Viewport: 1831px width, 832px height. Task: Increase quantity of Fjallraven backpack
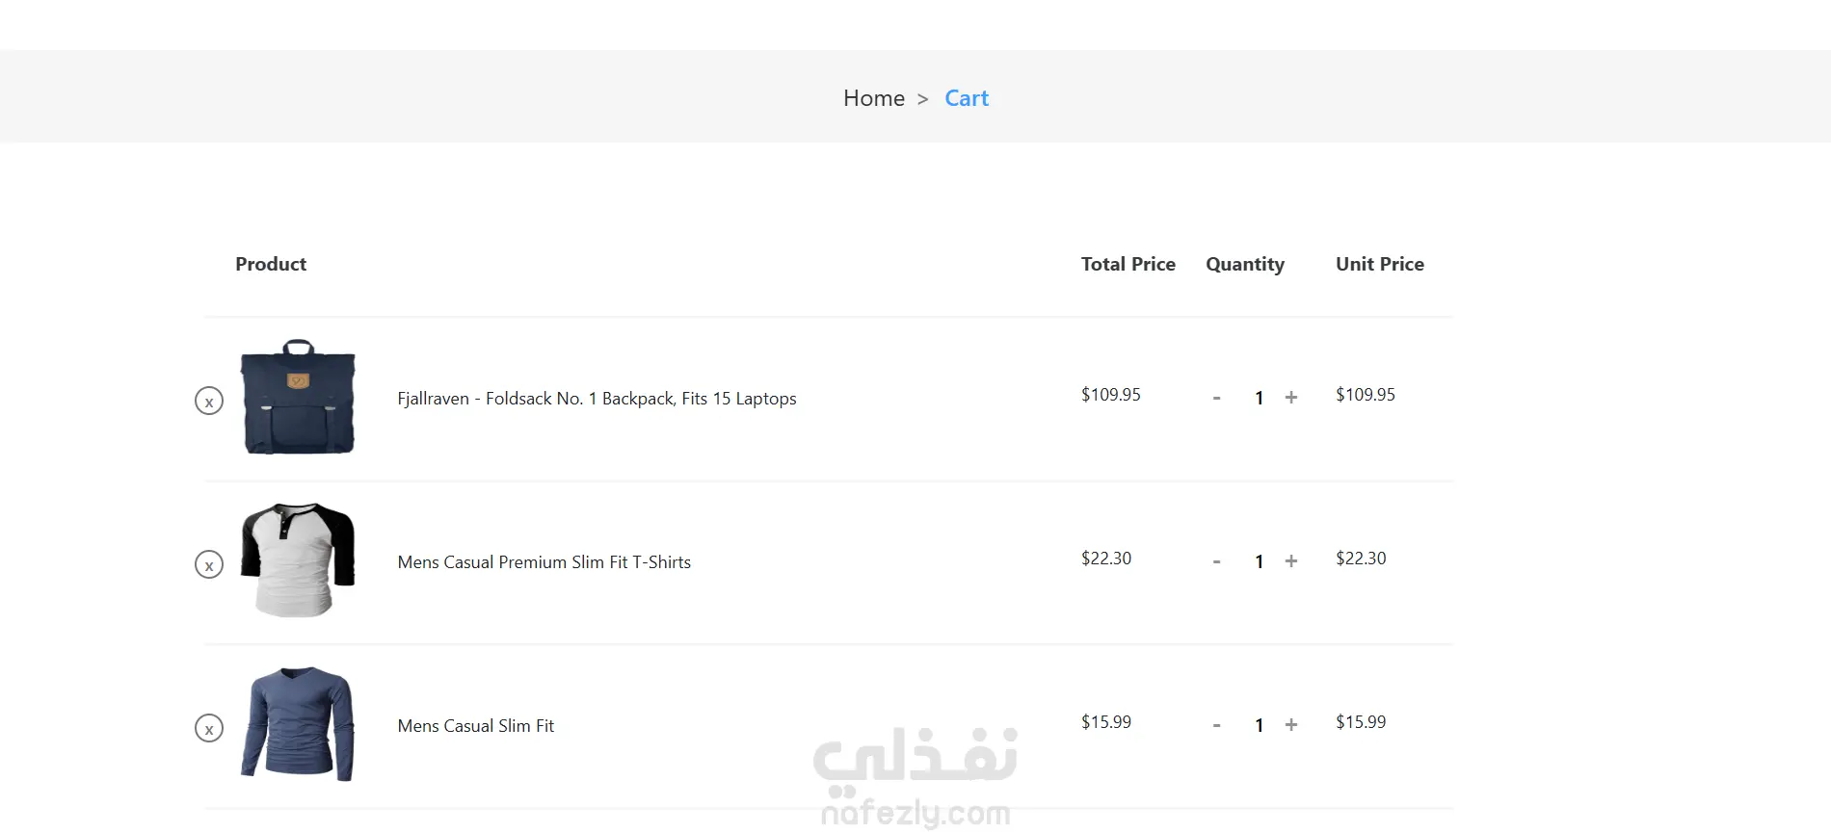click(x=1291, y=398)
